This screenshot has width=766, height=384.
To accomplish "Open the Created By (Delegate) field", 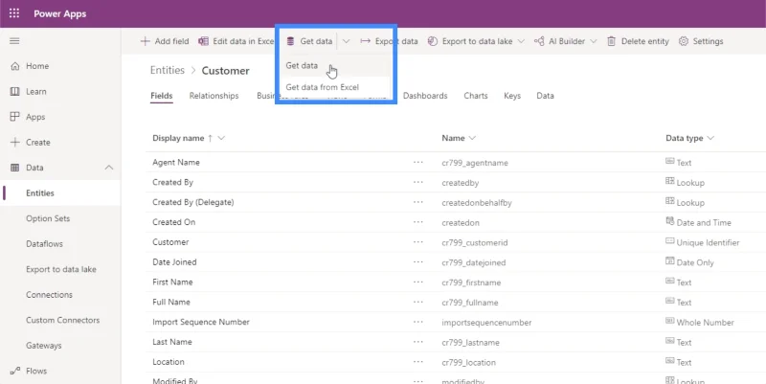I will [x=193, y=202].
